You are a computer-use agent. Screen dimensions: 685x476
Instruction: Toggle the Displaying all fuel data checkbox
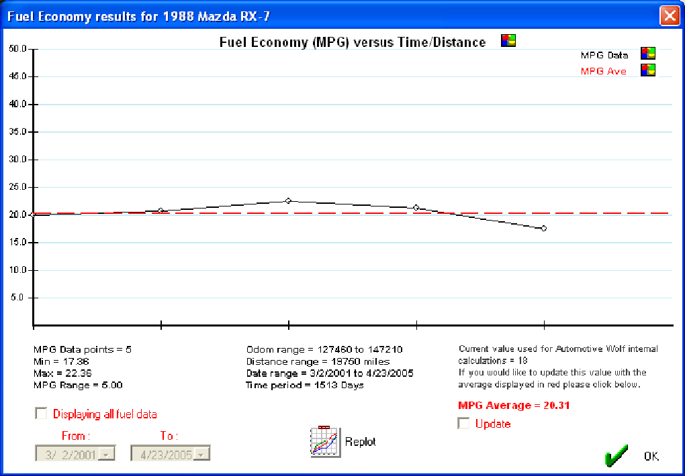pos(41,413)
